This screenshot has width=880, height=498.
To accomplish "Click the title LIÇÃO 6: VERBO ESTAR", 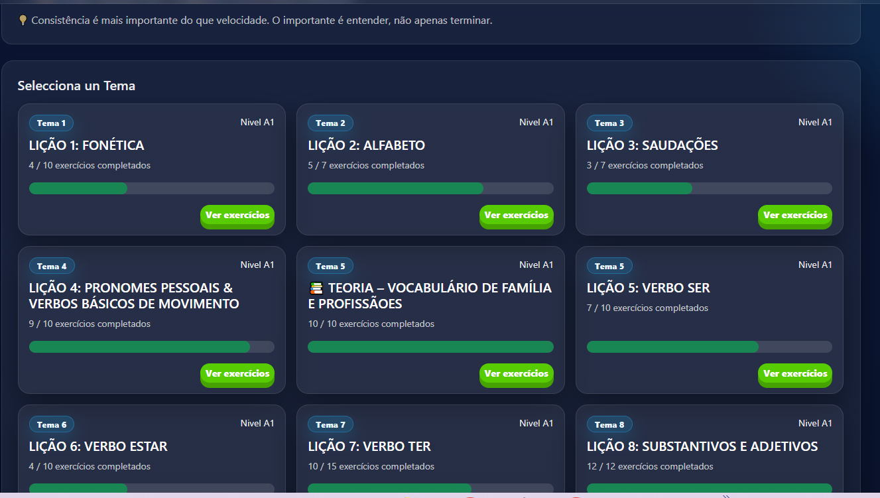I will click(98, 446).
